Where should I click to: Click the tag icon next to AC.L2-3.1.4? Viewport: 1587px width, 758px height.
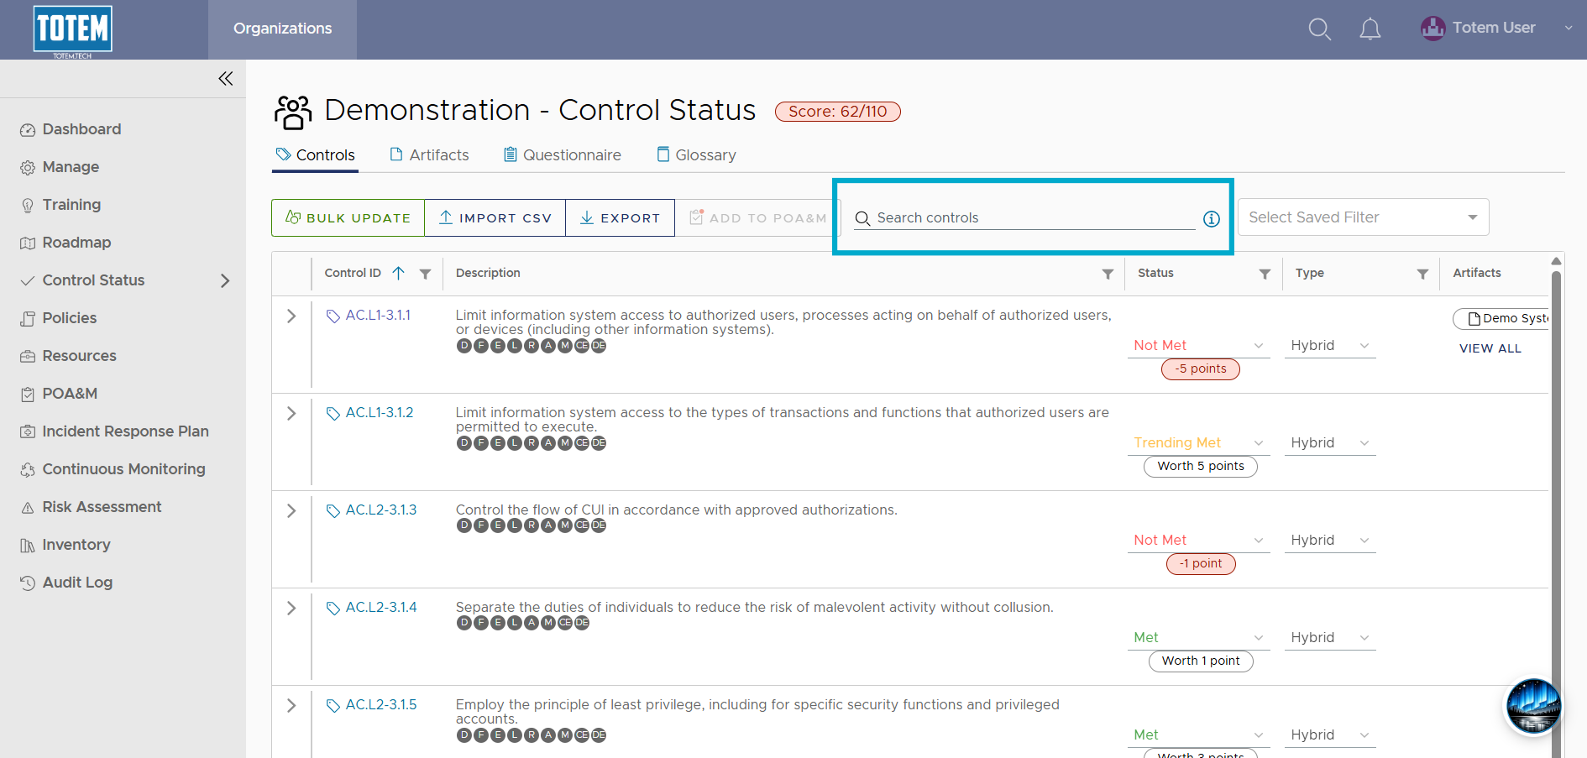coord(333,609)
